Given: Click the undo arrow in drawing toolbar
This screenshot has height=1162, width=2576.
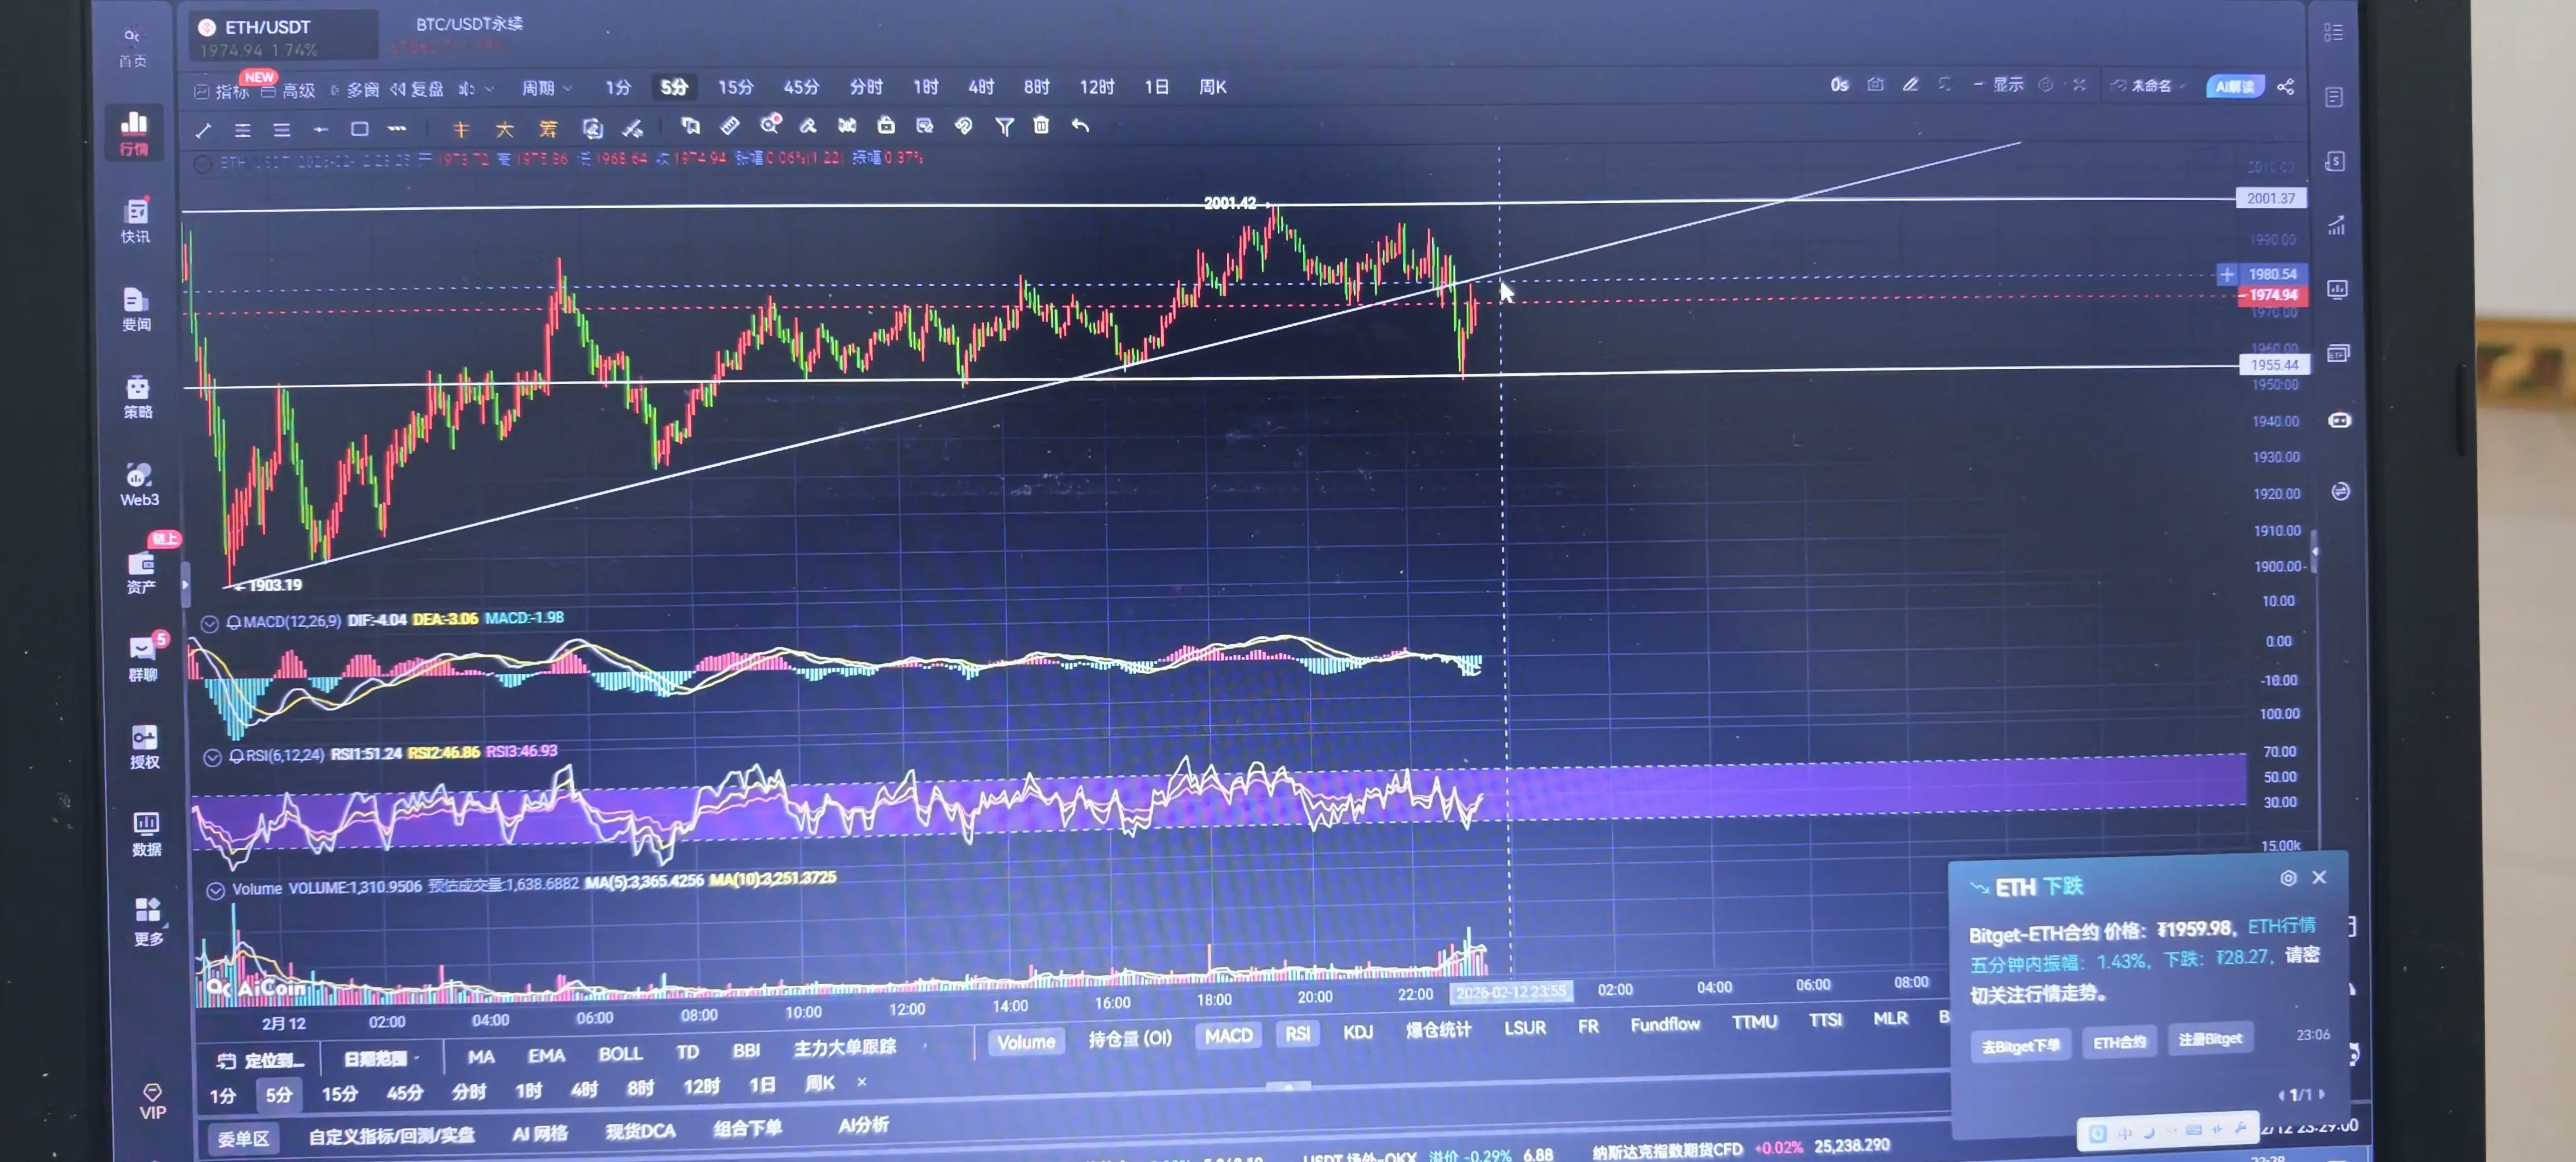Looking at the screenshot, I should (1080, 125).
